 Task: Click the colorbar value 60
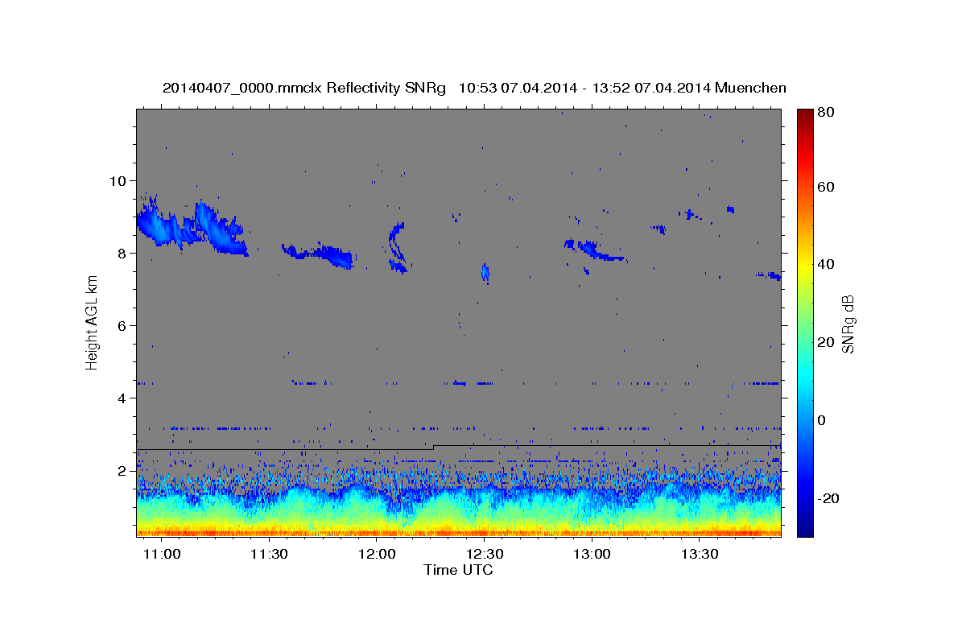tap(825, 187)
